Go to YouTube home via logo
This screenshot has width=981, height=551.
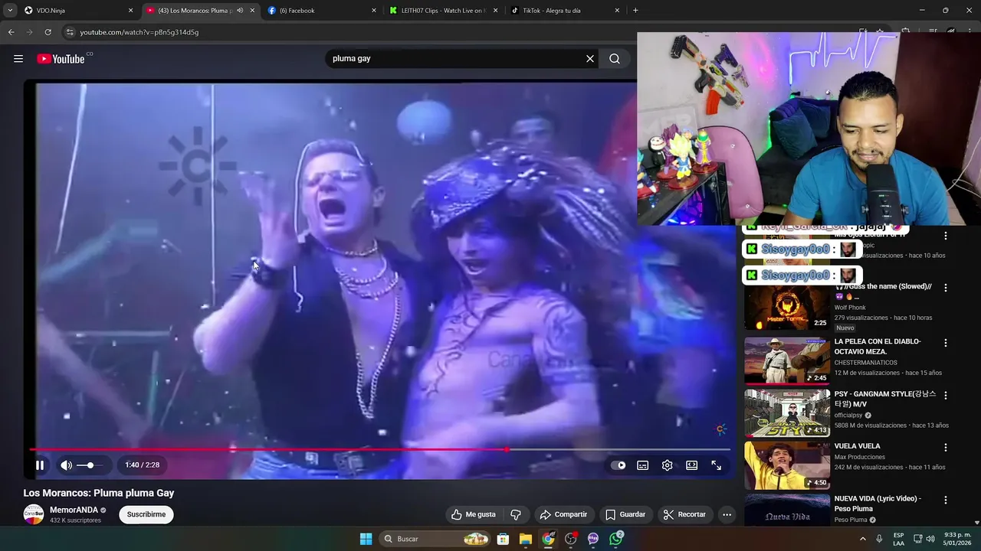pos(61,59)
